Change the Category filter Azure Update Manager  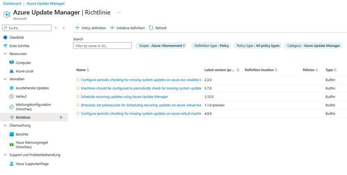point(313,46)
